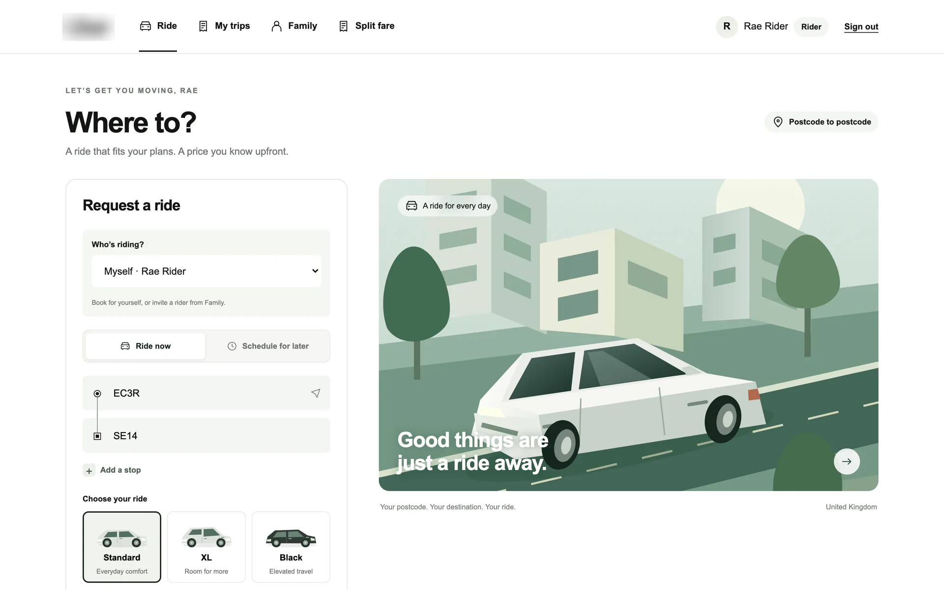Click the Choose your ride label
The width and height of the screenshot is (944, 590).
[115, 499]
